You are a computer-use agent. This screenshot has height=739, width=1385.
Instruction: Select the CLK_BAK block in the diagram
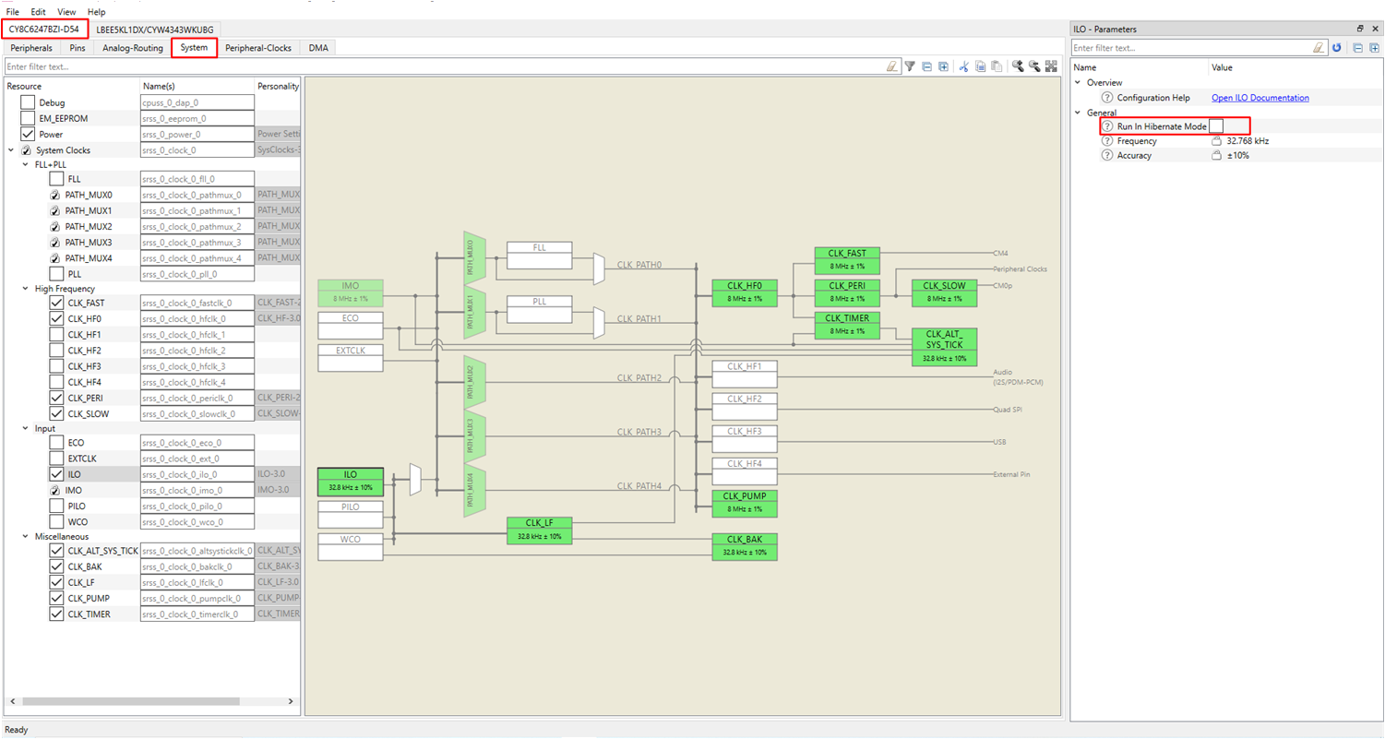pos(744,545)
